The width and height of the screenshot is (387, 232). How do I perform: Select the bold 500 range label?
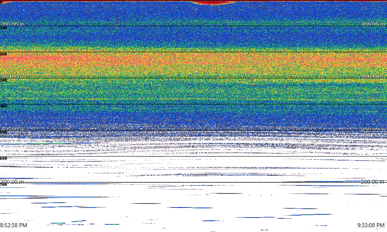(x=4, y=132)
